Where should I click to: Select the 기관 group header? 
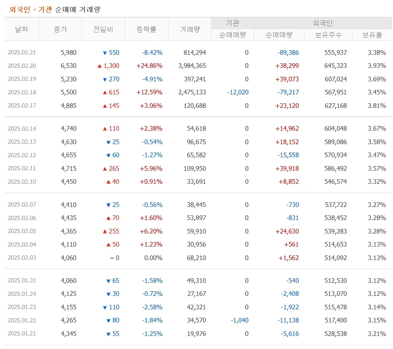(233, 23)
